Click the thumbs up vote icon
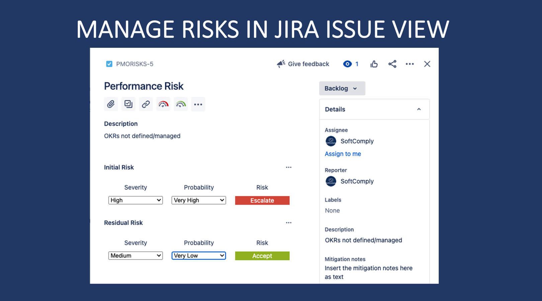 [374, 64]
